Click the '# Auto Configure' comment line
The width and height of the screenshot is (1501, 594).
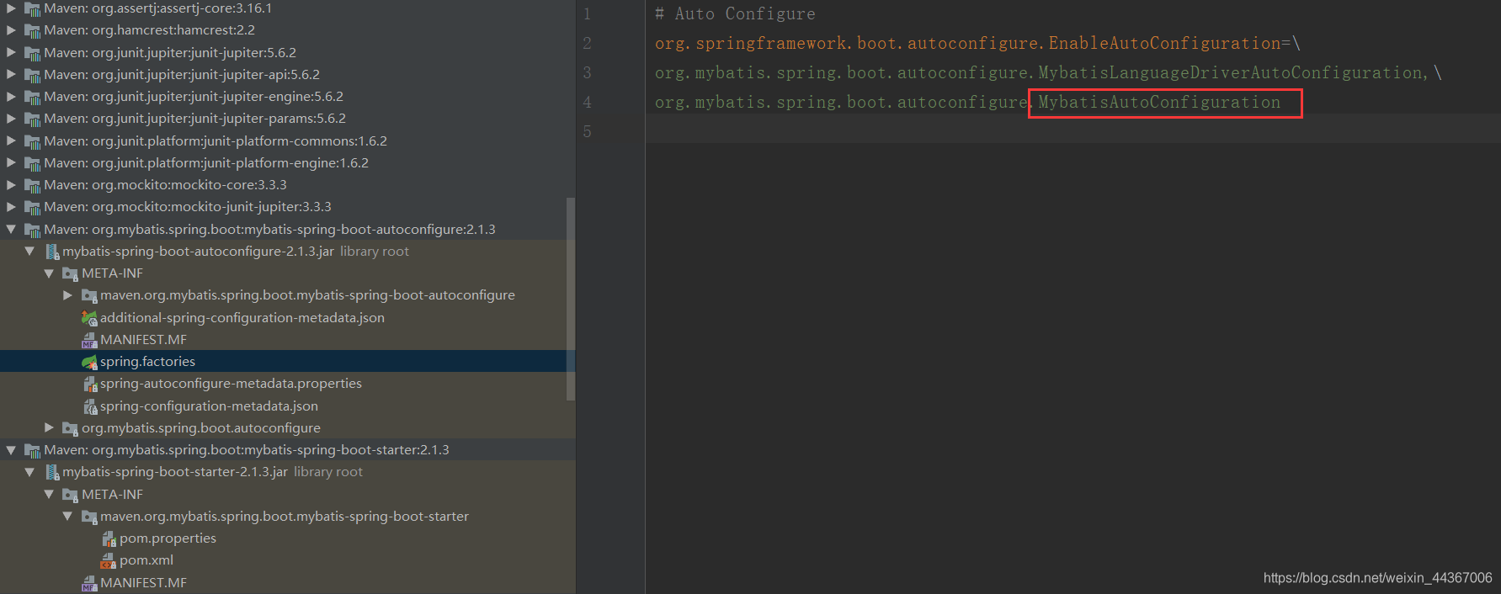coord(735,13)
